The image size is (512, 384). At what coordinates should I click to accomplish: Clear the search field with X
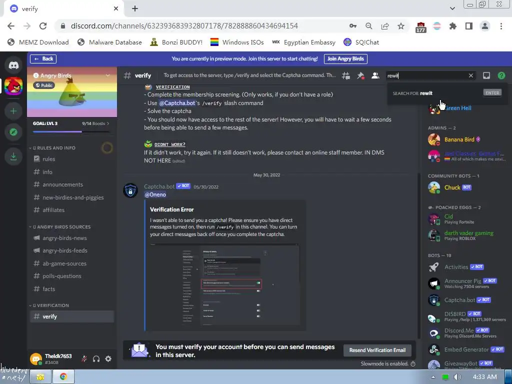pyautogui.click(x=471, y=76)
